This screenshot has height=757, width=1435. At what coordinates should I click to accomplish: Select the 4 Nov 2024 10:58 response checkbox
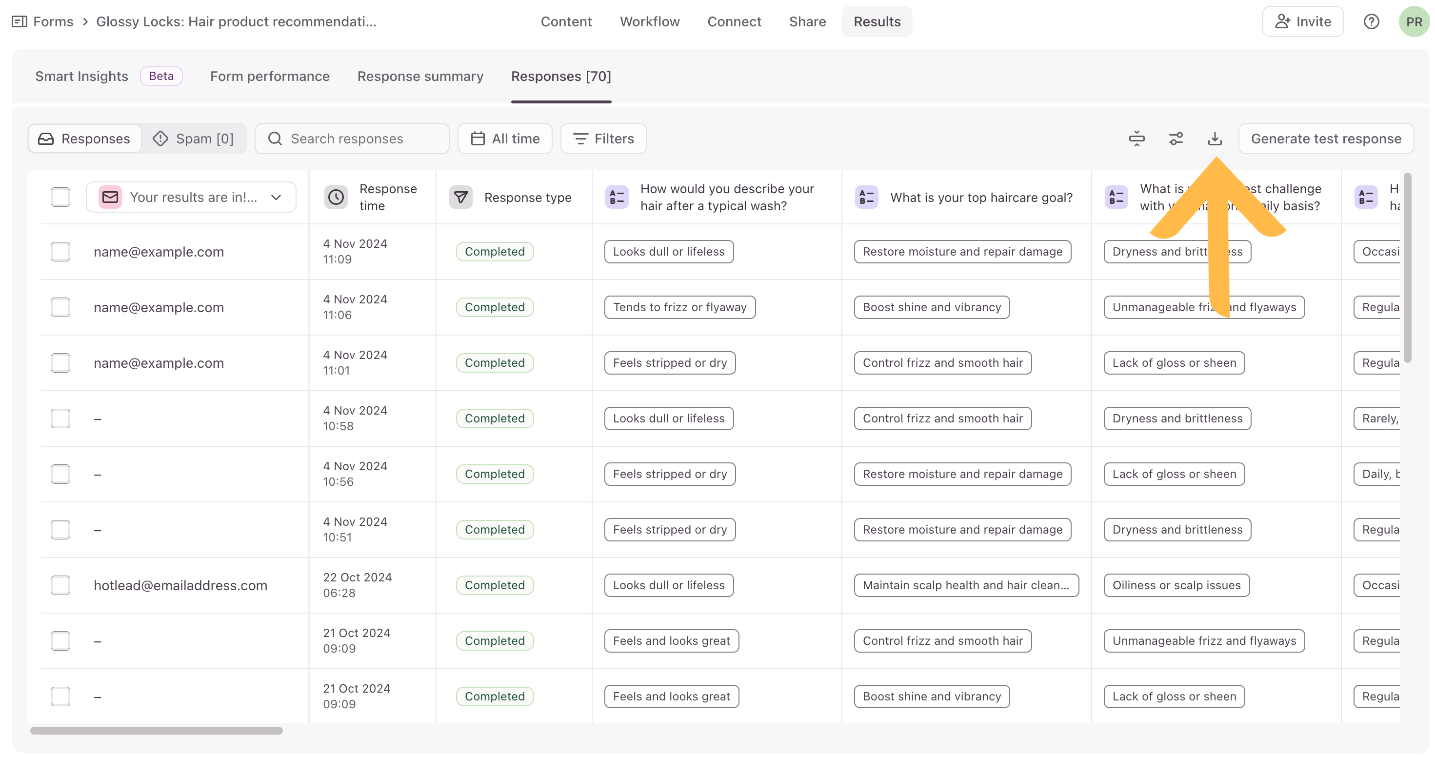tap(60, 418)
